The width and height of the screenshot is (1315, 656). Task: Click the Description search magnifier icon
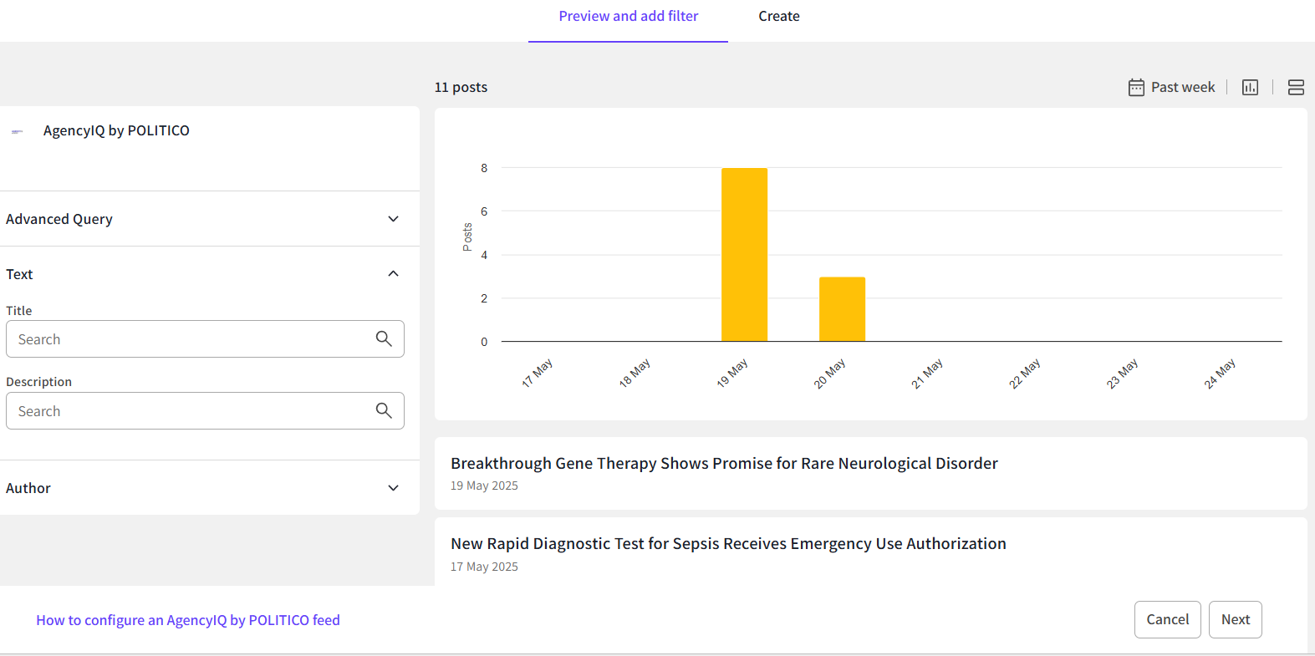pos(384,410)
